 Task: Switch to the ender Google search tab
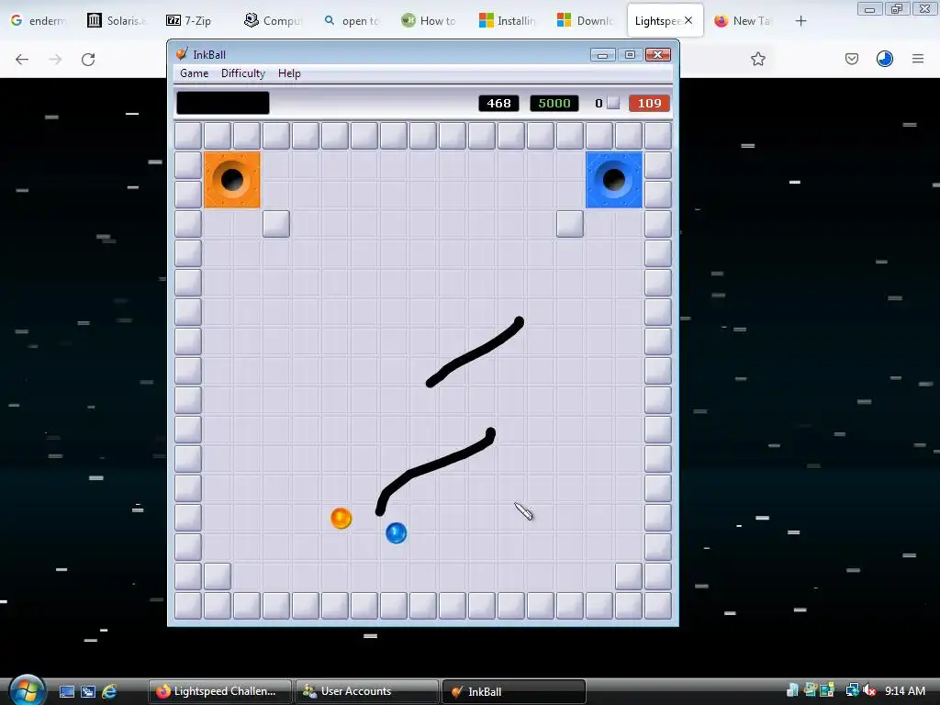click(x=37, y=21)
